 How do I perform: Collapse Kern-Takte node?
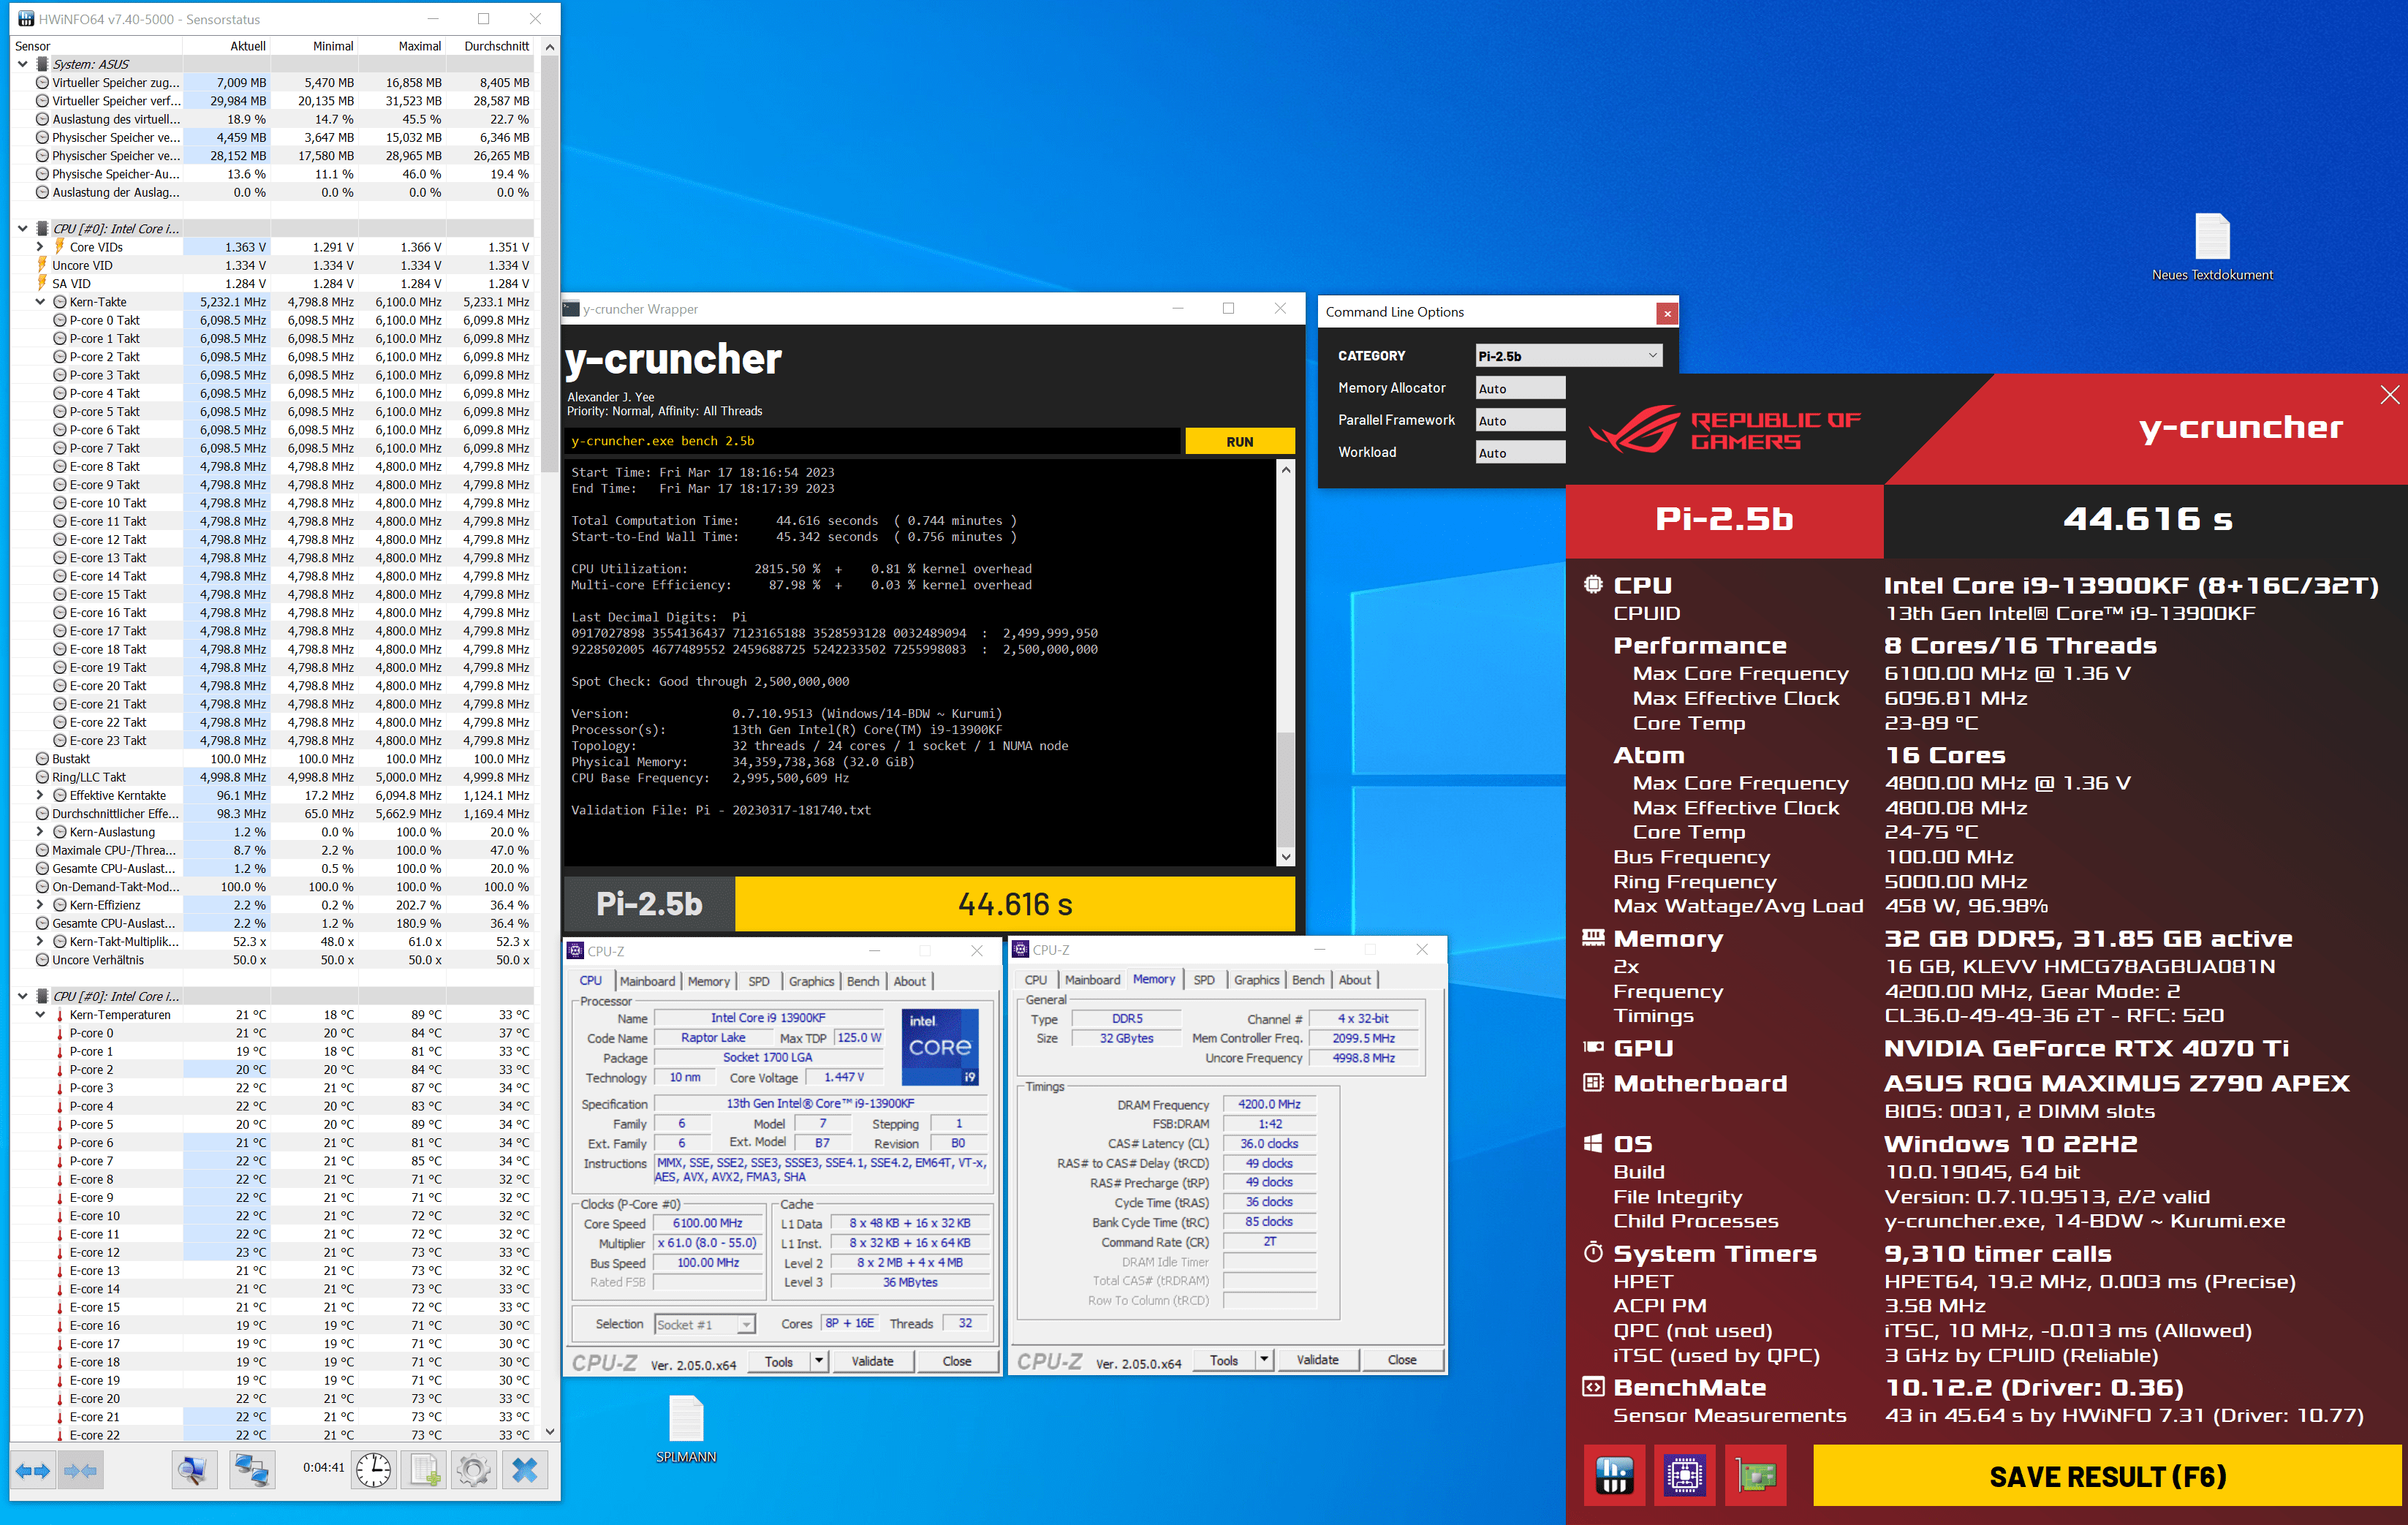[x=40, y=302]
